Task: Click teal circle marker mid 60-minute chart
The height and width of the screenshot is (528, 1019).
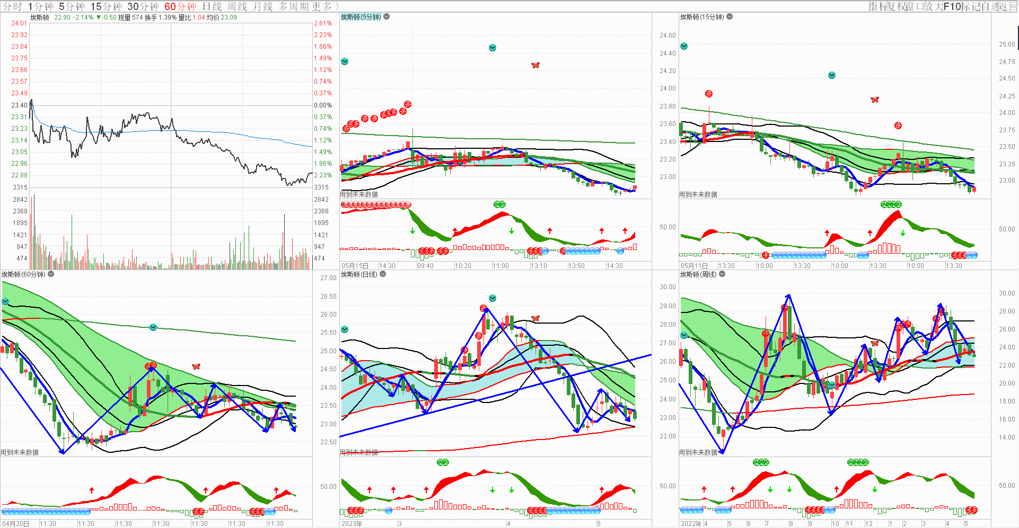Action: [x=153, y=327]
